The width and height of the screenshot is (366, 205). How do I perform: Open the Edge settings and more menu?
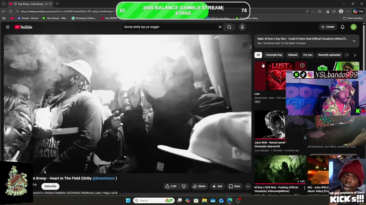coord(348,11)
